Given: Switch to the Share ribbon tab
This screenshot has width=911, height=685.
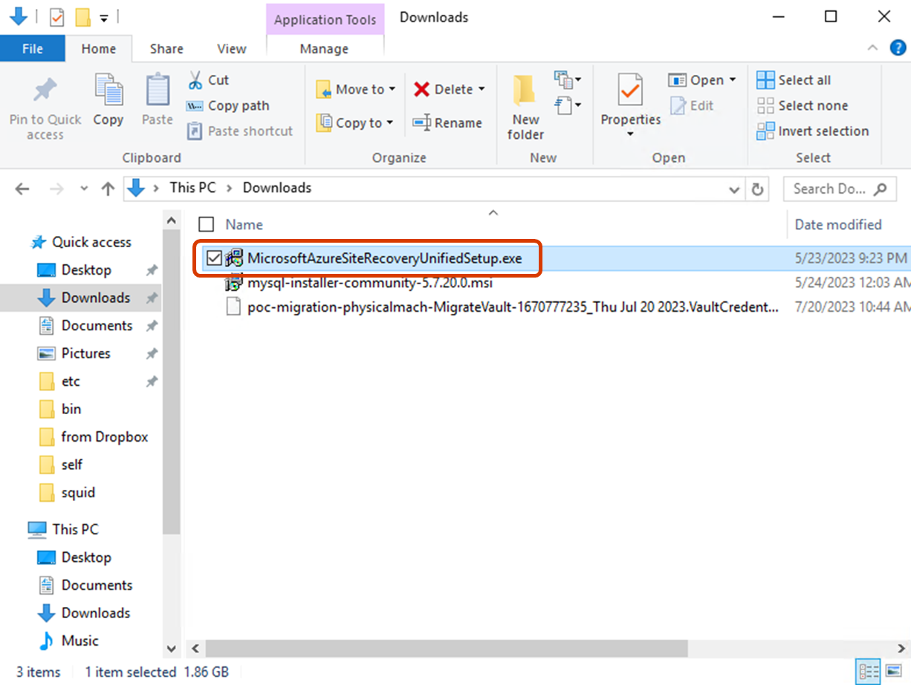Looking at the screenshot, I should pos(166,48).
